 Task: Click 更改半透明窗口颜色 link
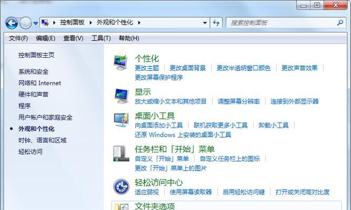pos(244,68)
